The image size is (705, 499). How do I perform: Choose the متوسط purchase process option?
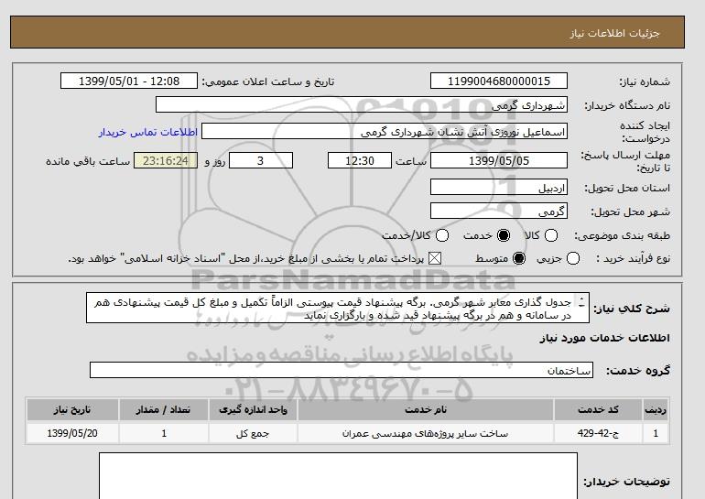pos(519,258)
